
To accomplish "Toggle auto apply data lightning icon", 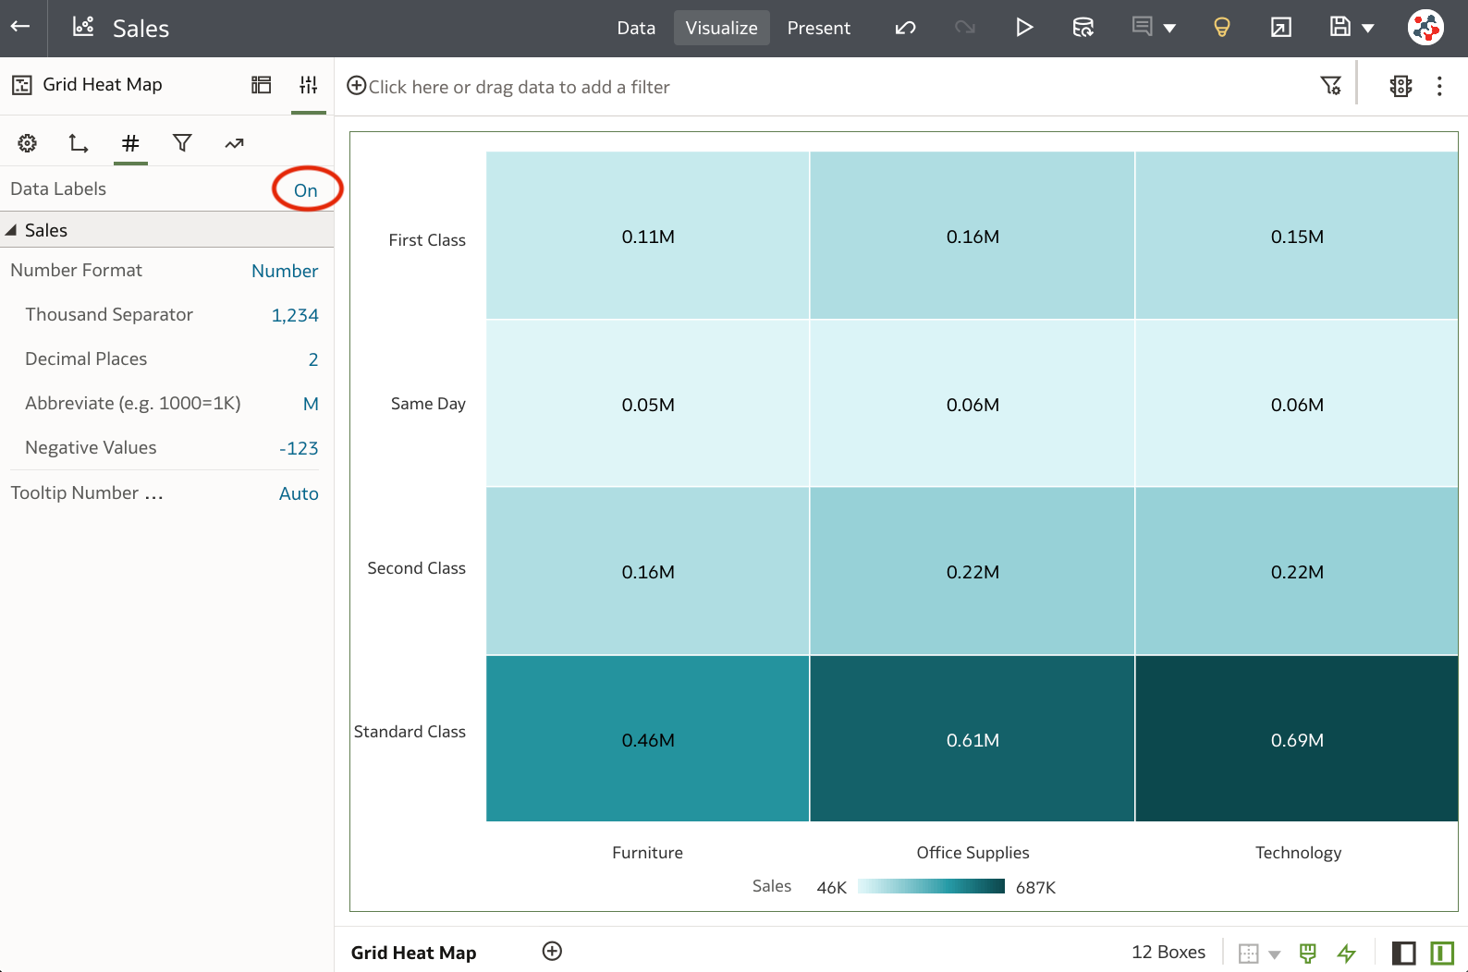I will pos(1347,953).
